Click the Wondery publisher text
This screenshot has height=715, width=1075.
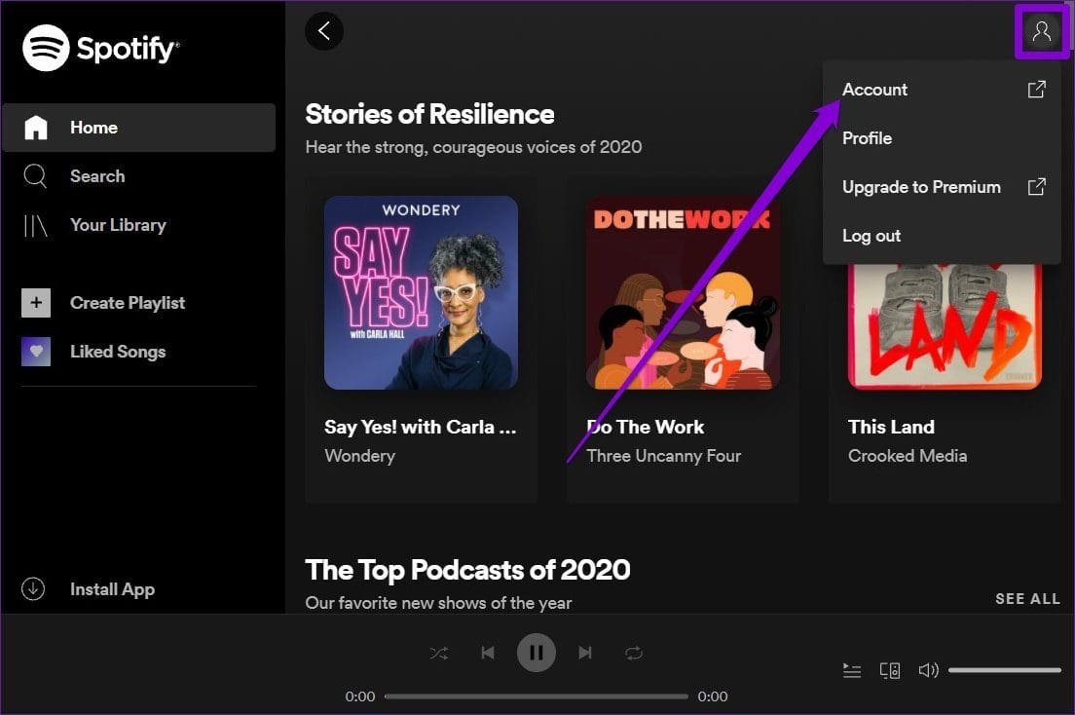(x=360, y=456)
